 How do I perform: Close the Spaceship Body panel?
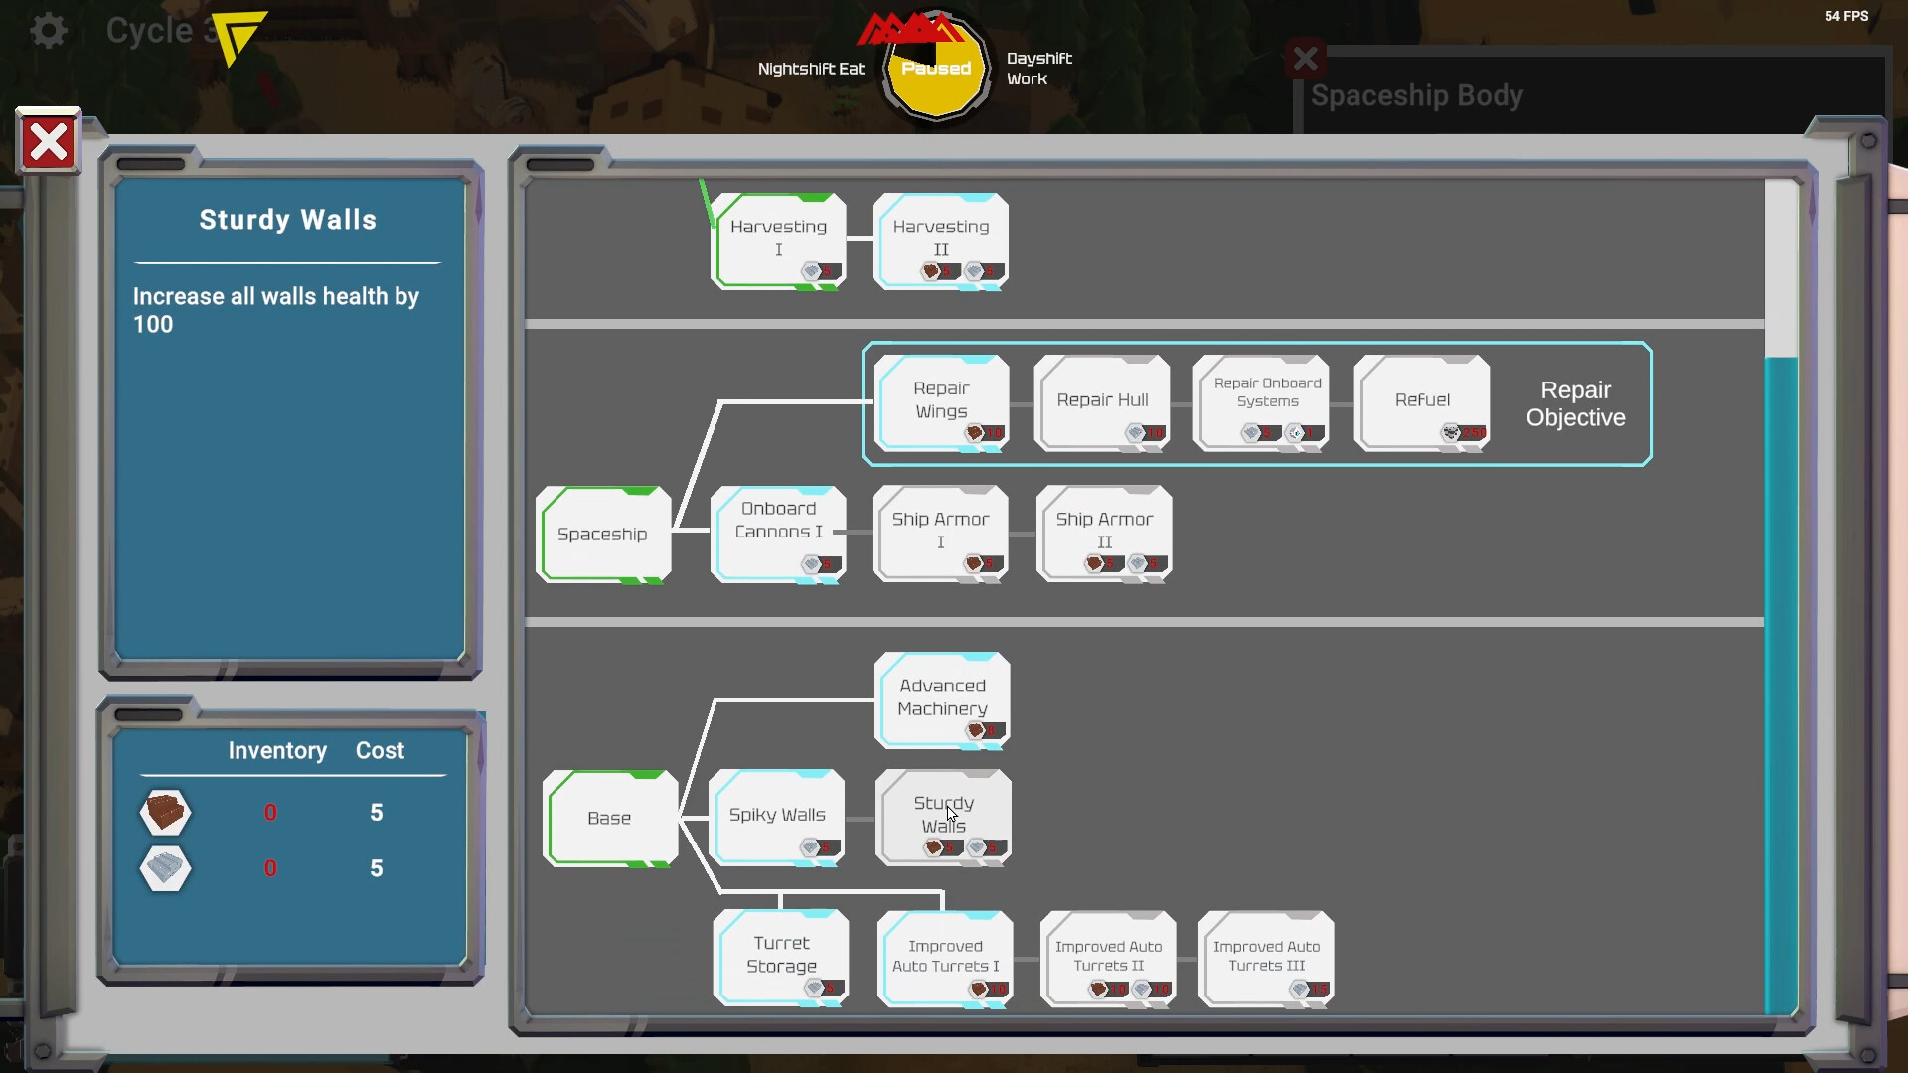pos(1305,58)
